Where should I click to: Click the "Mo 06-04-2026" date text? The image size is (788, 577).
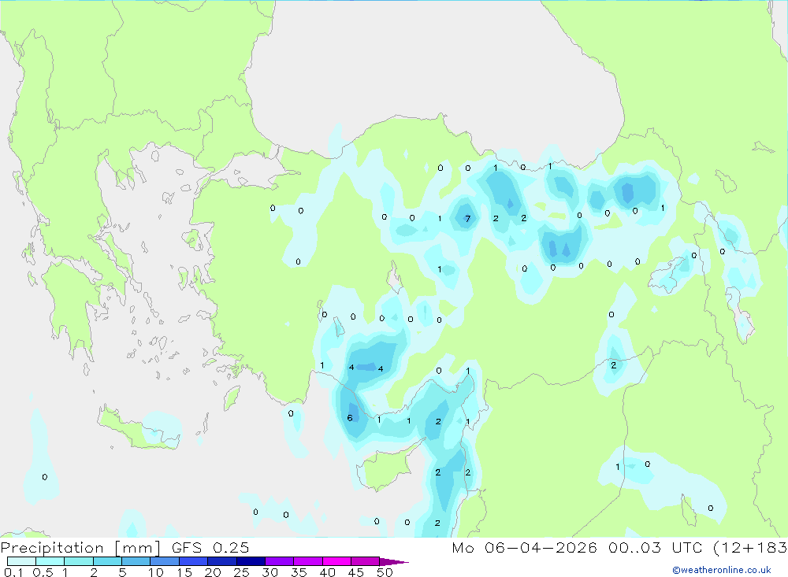coord(525,547)
